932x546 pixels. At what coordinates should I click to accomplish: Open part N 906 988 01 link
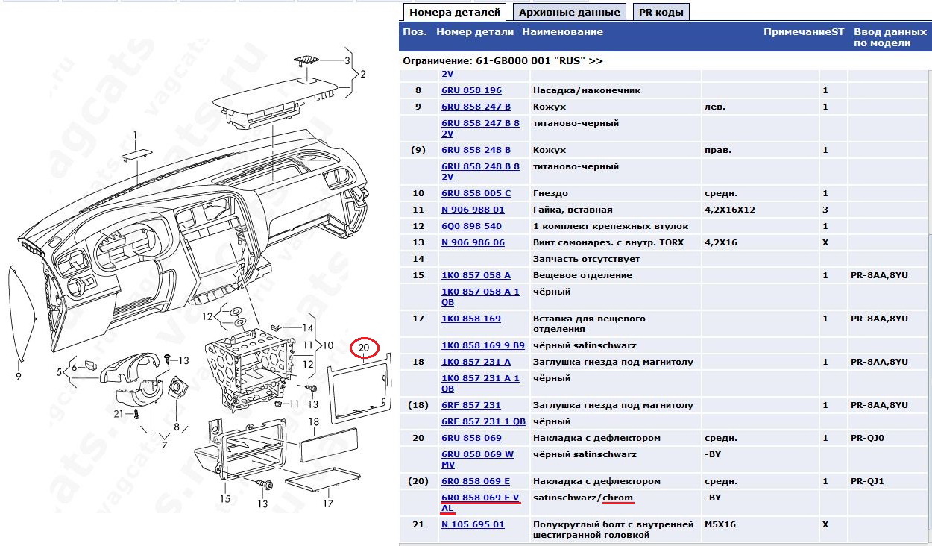[x=473, y=210]
